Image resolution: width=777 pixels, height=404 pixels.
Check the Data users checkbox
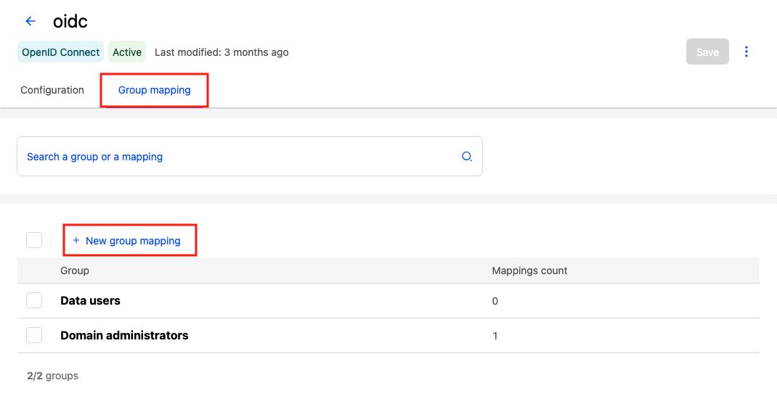coord(34,300)
